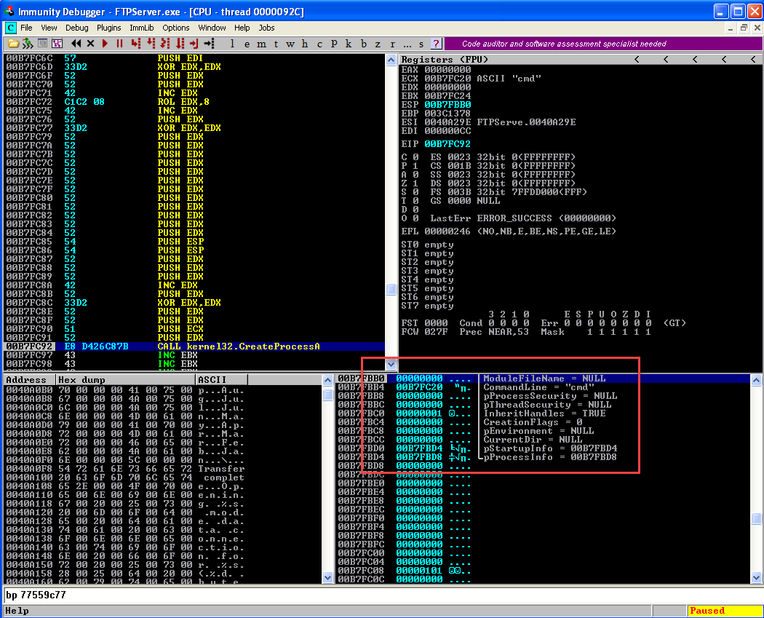Click the Hex dump column header
764x618 pixels.
126,380
